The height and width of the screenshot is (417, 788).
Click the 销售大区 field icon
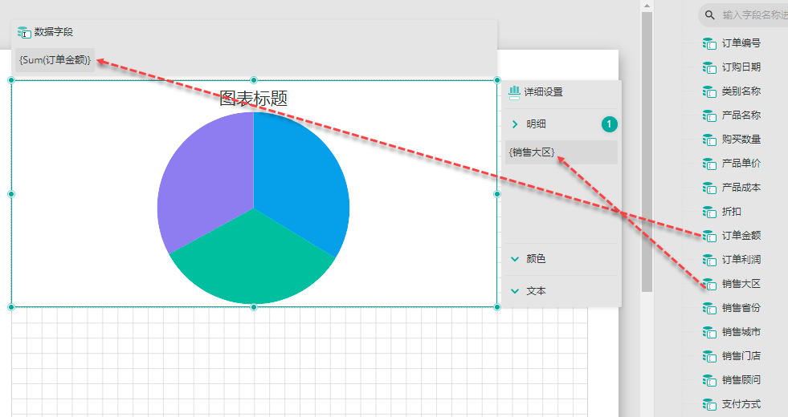(x=709, y=285)
